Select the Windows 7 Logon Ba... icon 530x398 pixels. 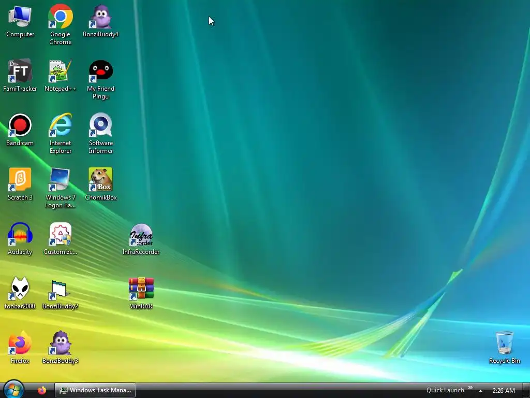60,189
